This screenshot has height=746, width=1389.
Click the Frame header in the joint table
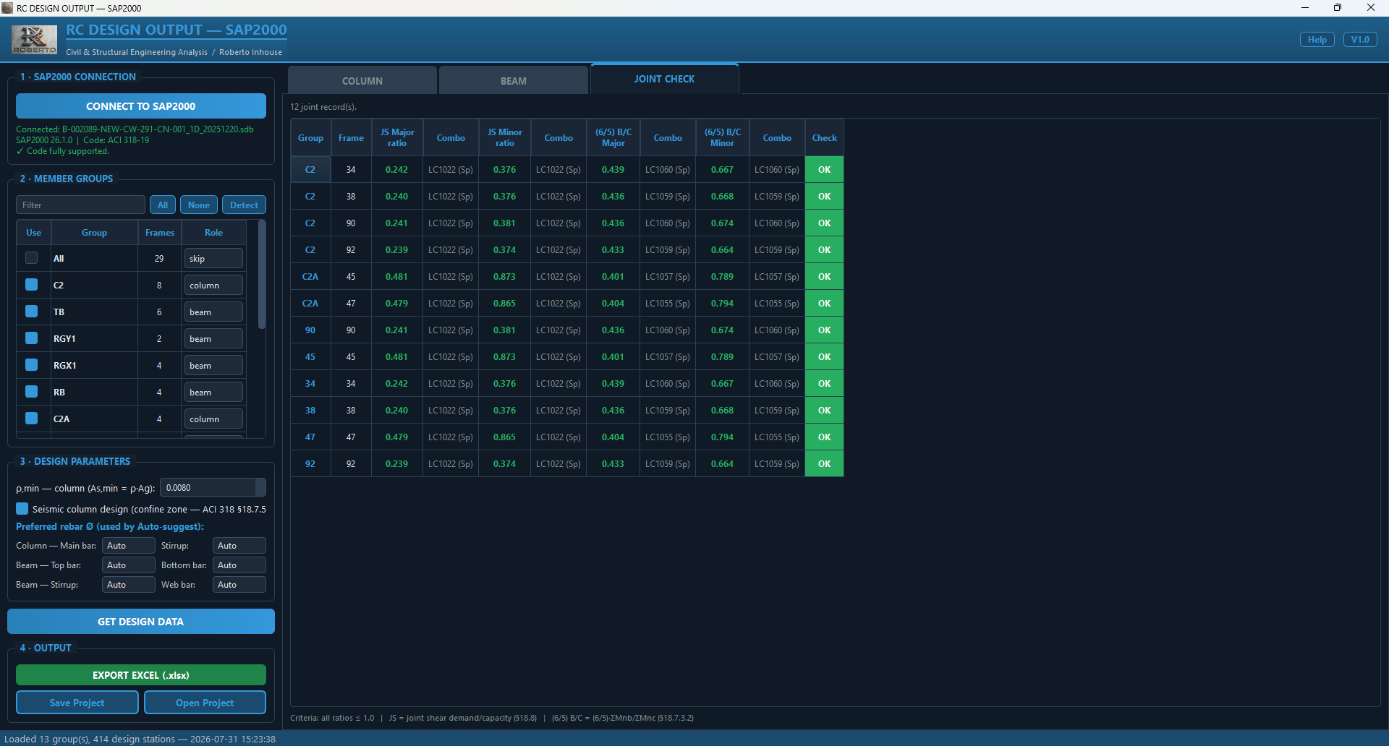coord(351,137)
